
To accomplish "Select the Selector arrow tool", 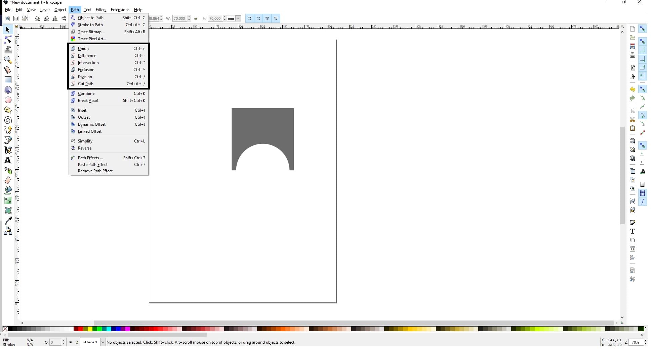I will [8, 30].
